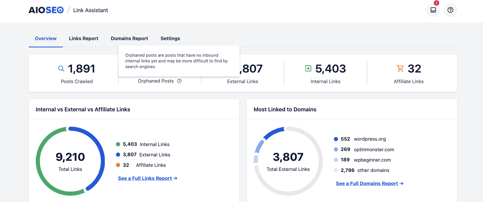Open the notifications inbox icon

(433, 10)
